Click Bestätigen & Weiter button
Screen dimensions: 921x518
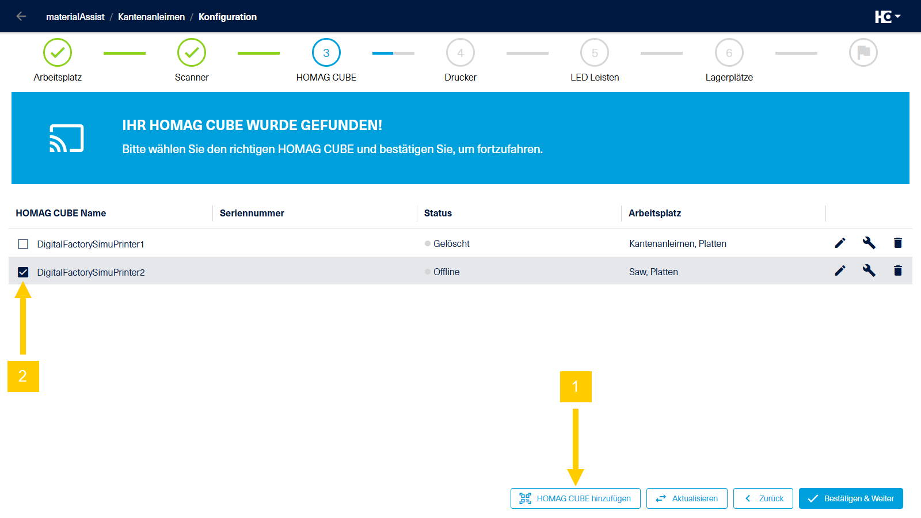[851, 498]
